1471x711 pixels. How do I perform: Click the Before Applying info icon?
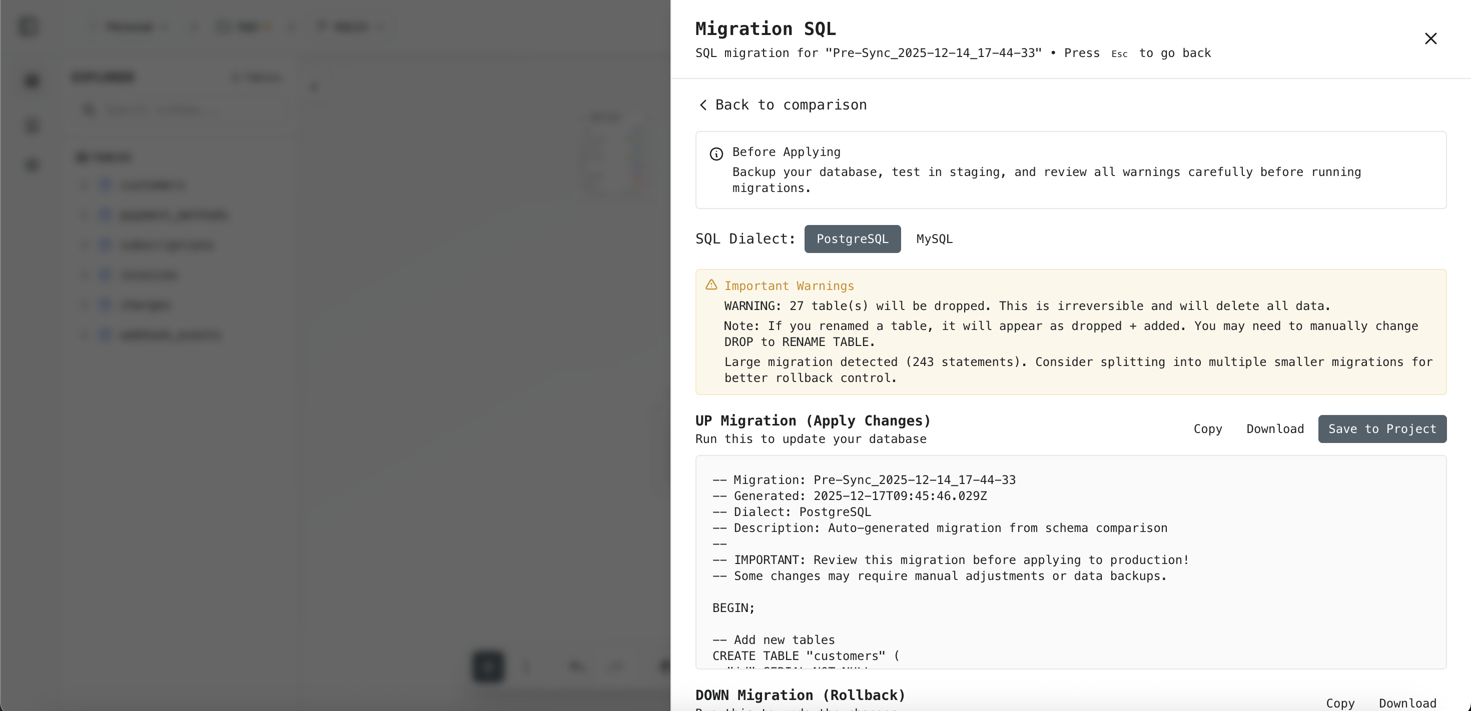tap(716, 153)
